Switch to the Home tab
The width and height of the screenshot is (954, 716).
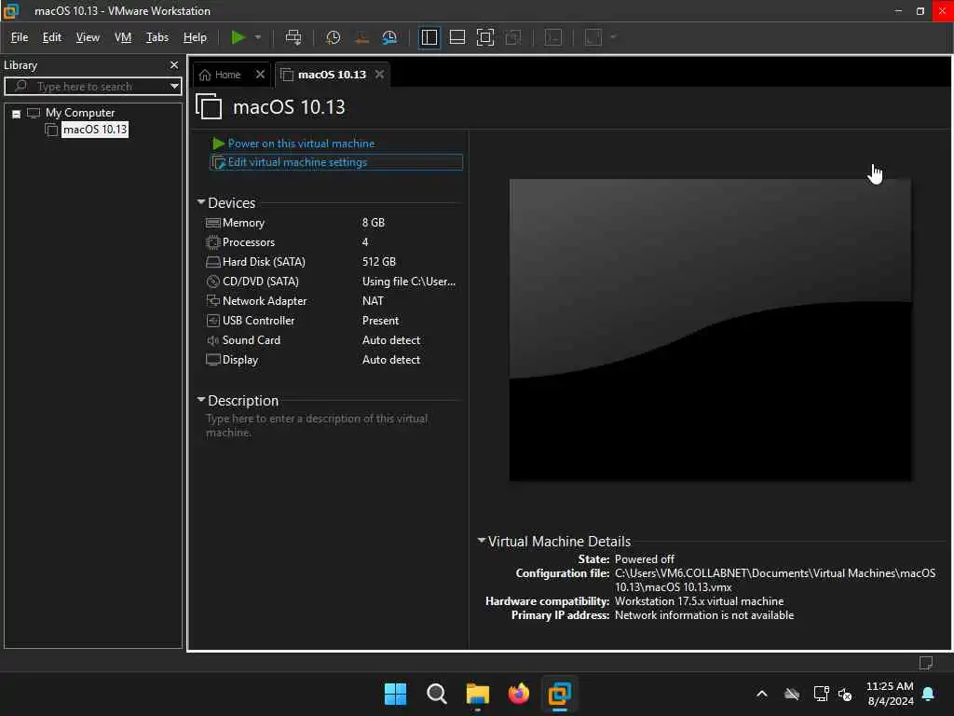[220, 75]
